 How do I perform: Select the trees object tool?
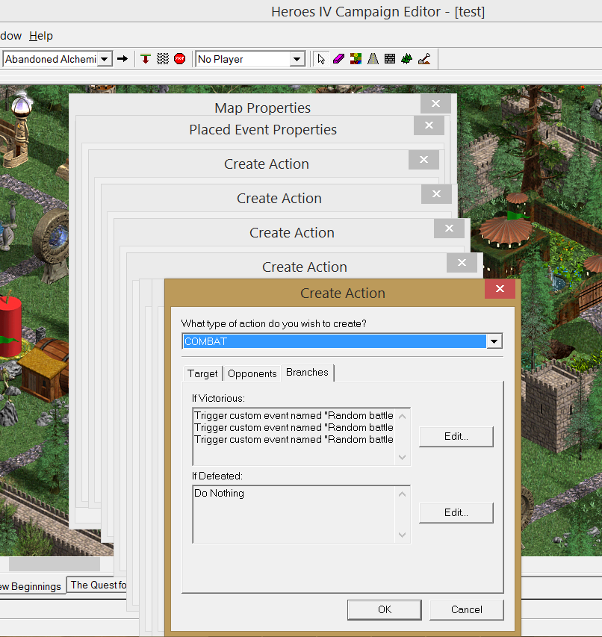point(406,59)
